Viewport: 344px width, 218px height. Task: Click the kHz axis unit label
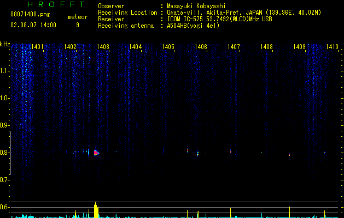(x=5, y=44)
